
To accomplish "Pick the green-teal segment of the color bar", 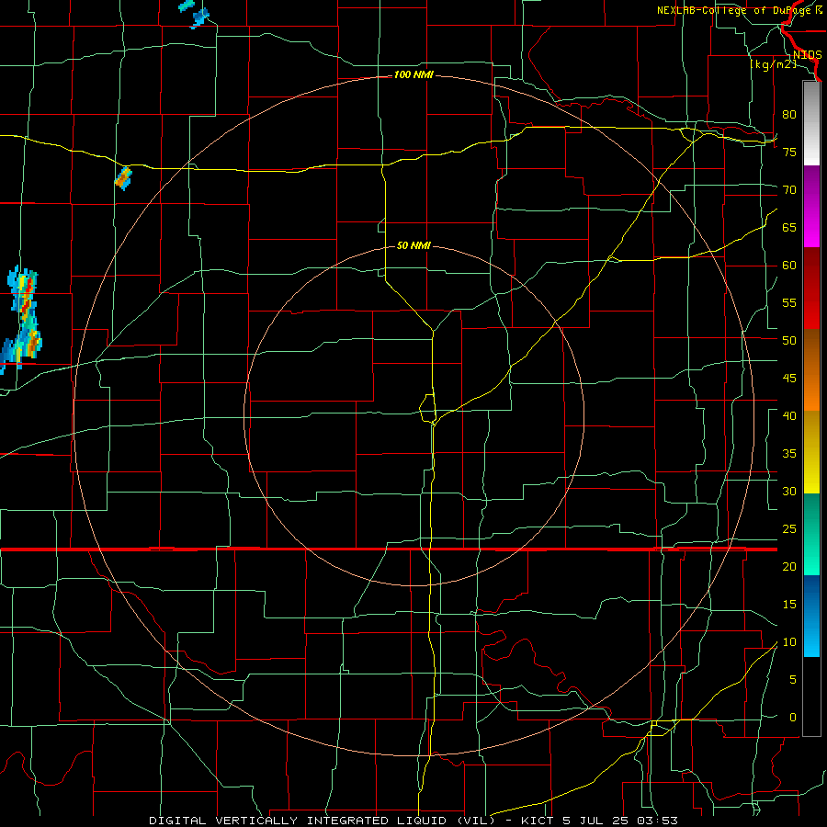I will coord(811,534).
